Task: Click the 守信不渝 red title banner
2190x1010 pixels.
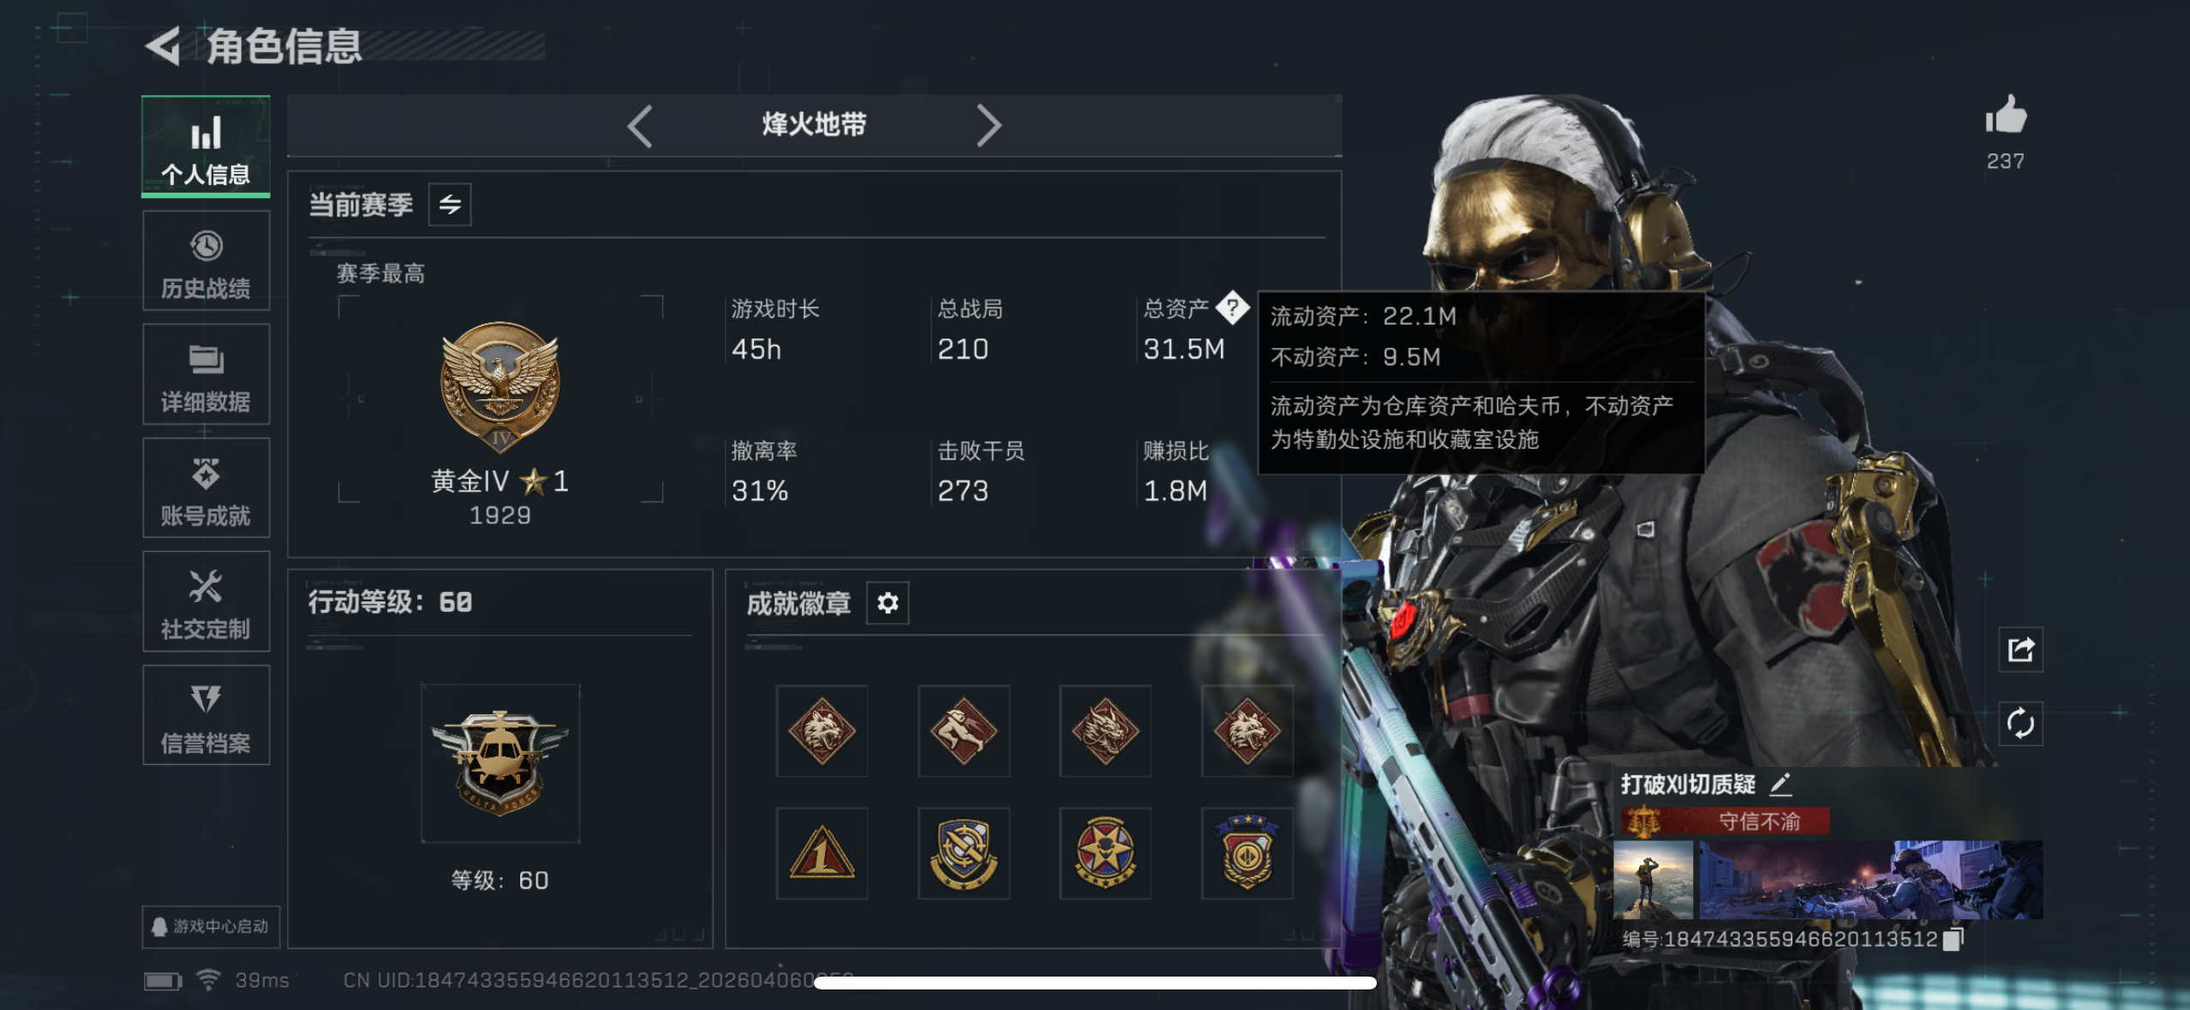Action: click(x=1724, y=822)
